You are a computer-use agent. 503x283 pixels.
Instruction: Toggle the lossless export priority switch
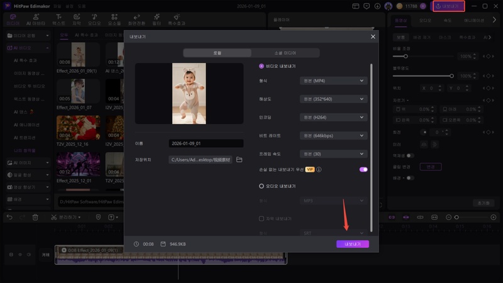363,169
